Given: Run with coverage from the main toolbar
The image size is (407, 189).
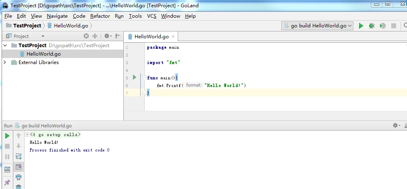Looking at the screenshot, I should coord(382,26).
